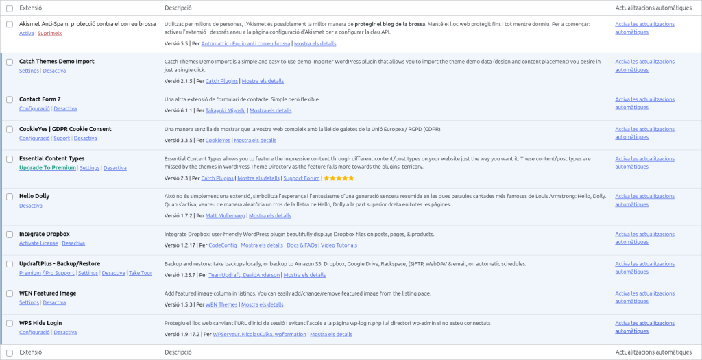This screenshot has height=360, width=702.
Task: Activate the Akismet Anti-Spam plugin
Action: [26, 33]
